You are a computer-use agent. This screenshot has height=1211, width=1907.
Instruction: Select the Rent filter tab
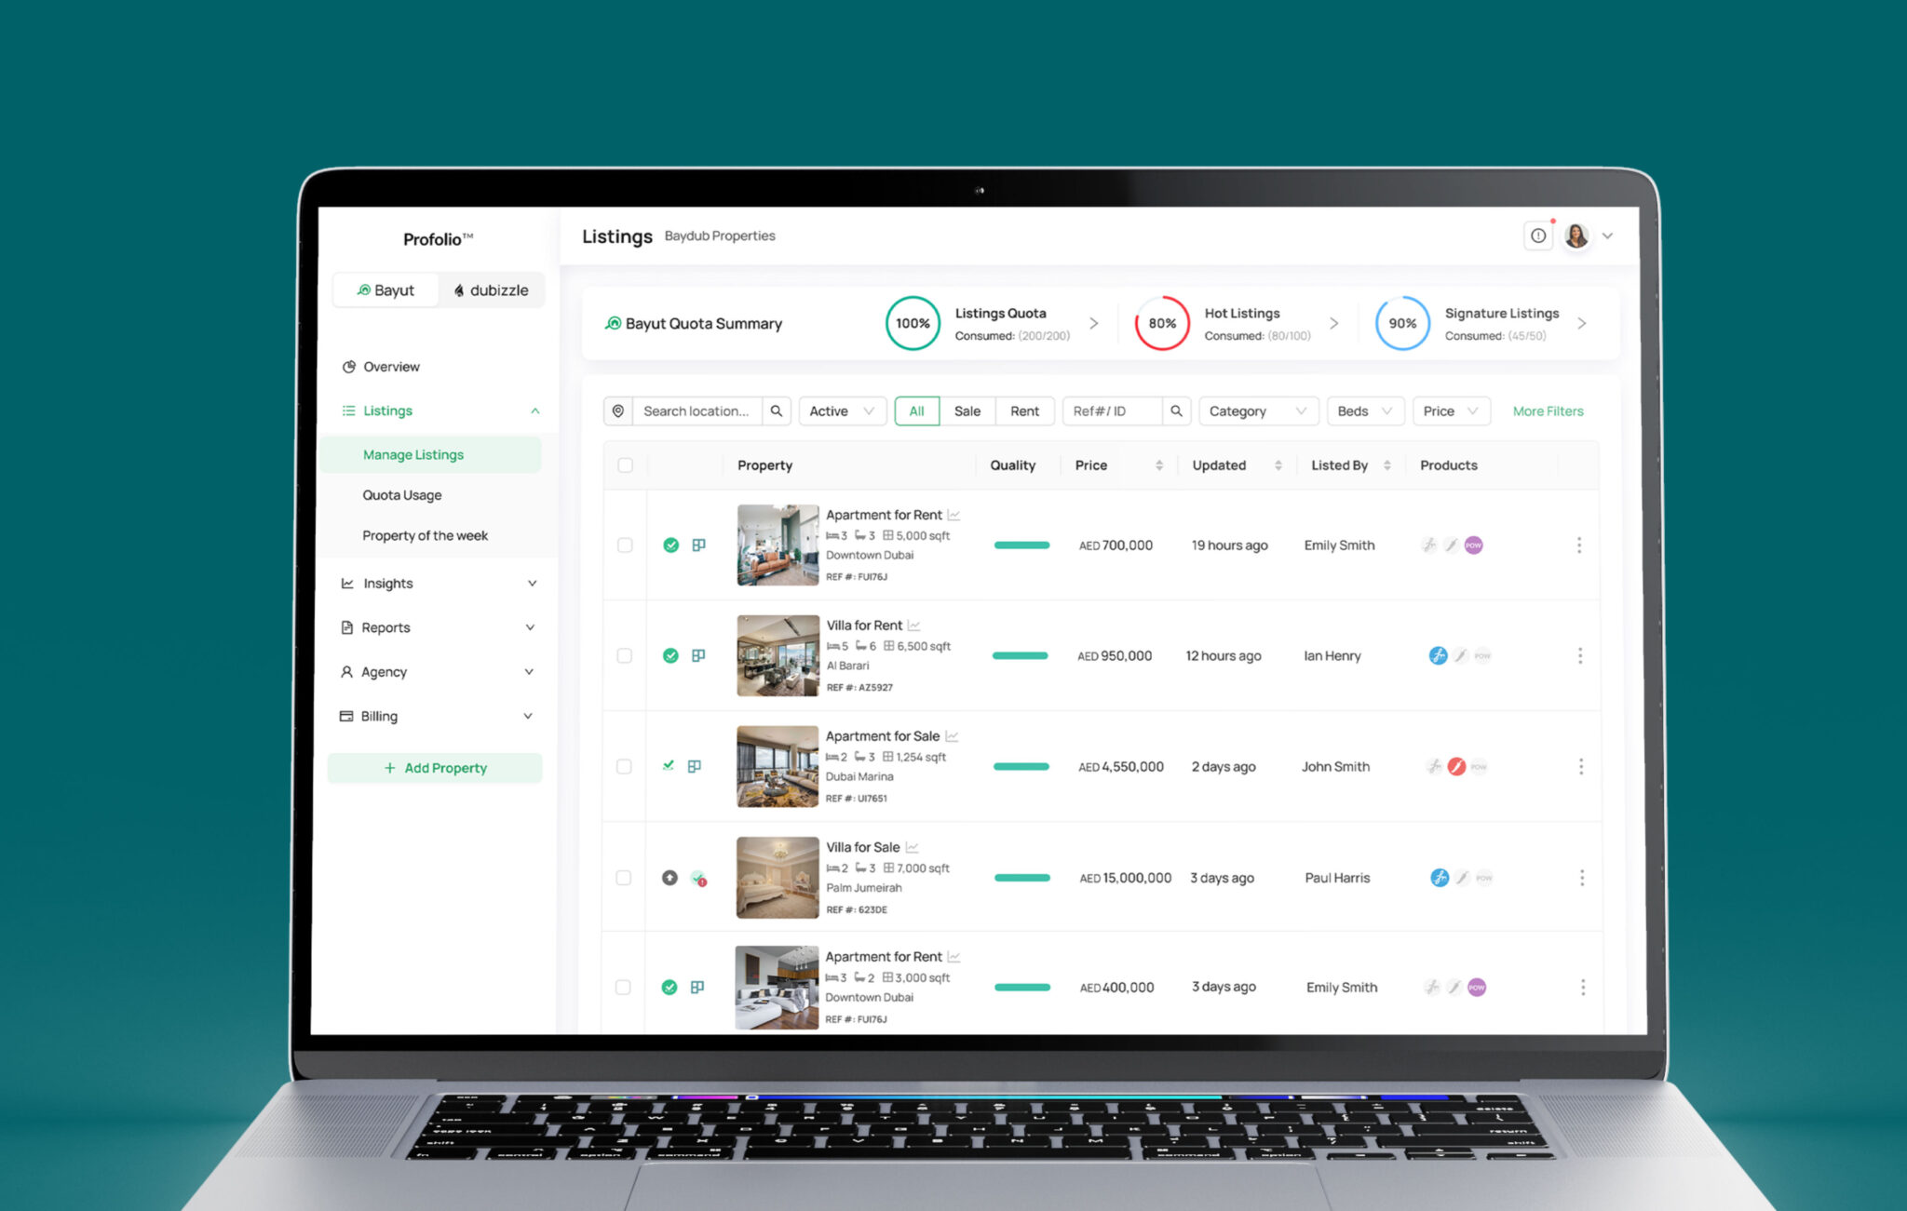1024,410
